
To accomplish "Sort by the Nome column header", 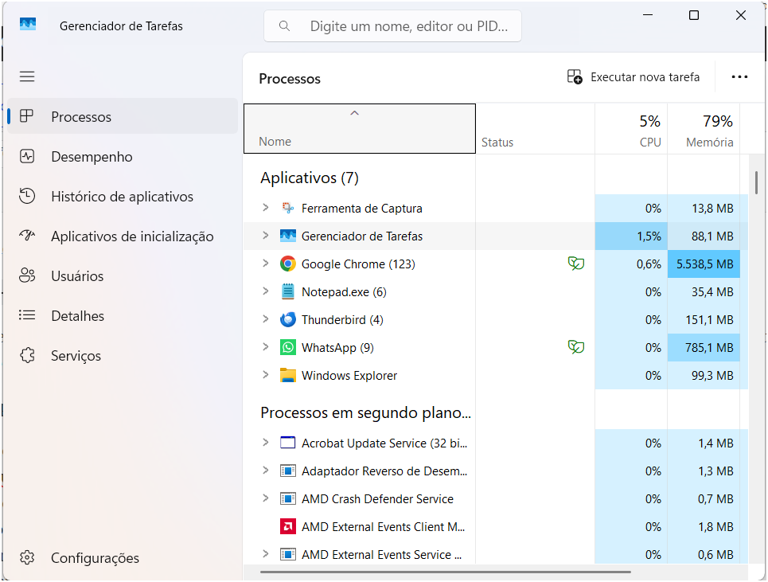I will coord(360,128).
